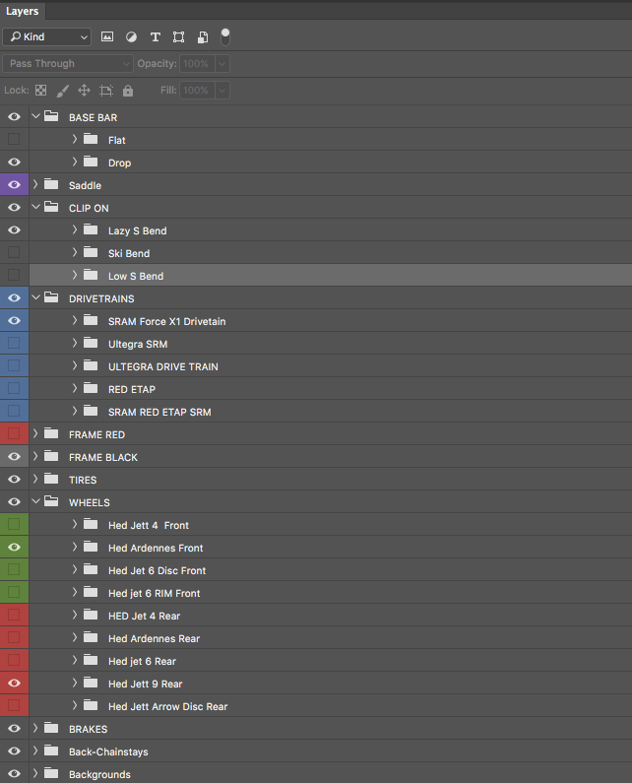The image size is (632, 783).
Task: Click the Back-Chainstays folder icon
Action: 51,750
